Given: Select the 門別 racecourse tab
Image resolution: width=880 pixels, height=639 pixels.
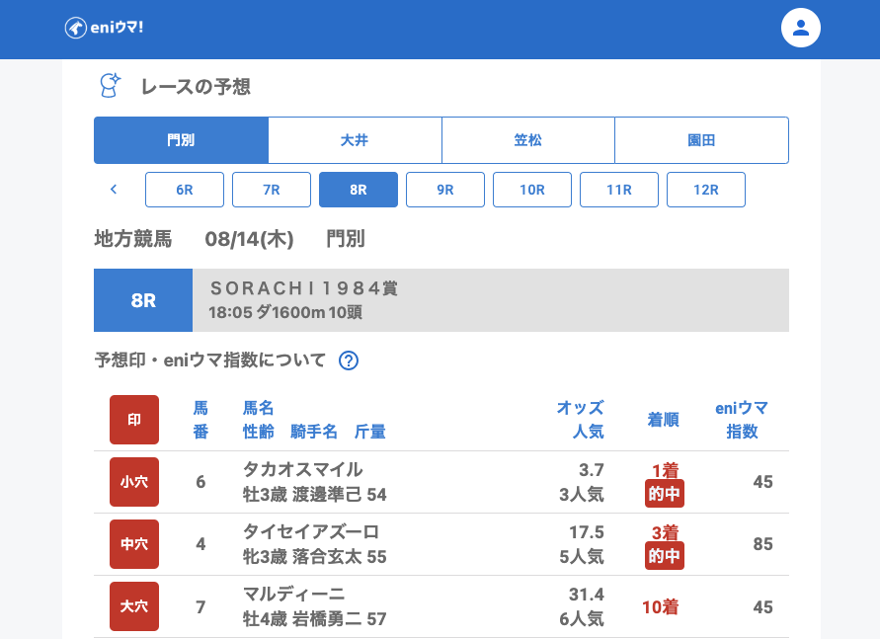Looking at the screenshot, I should click(x=181, y=140).
